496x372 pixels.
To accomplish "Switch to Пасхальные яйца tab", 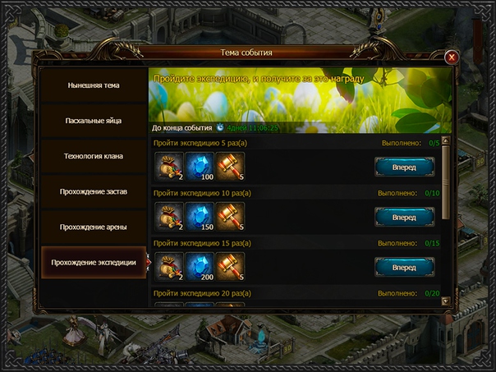I will click(94, 121).
